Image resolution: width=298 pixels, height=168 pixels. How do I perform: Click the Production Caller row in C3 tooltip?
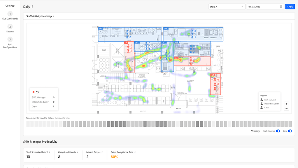point(43,102)
